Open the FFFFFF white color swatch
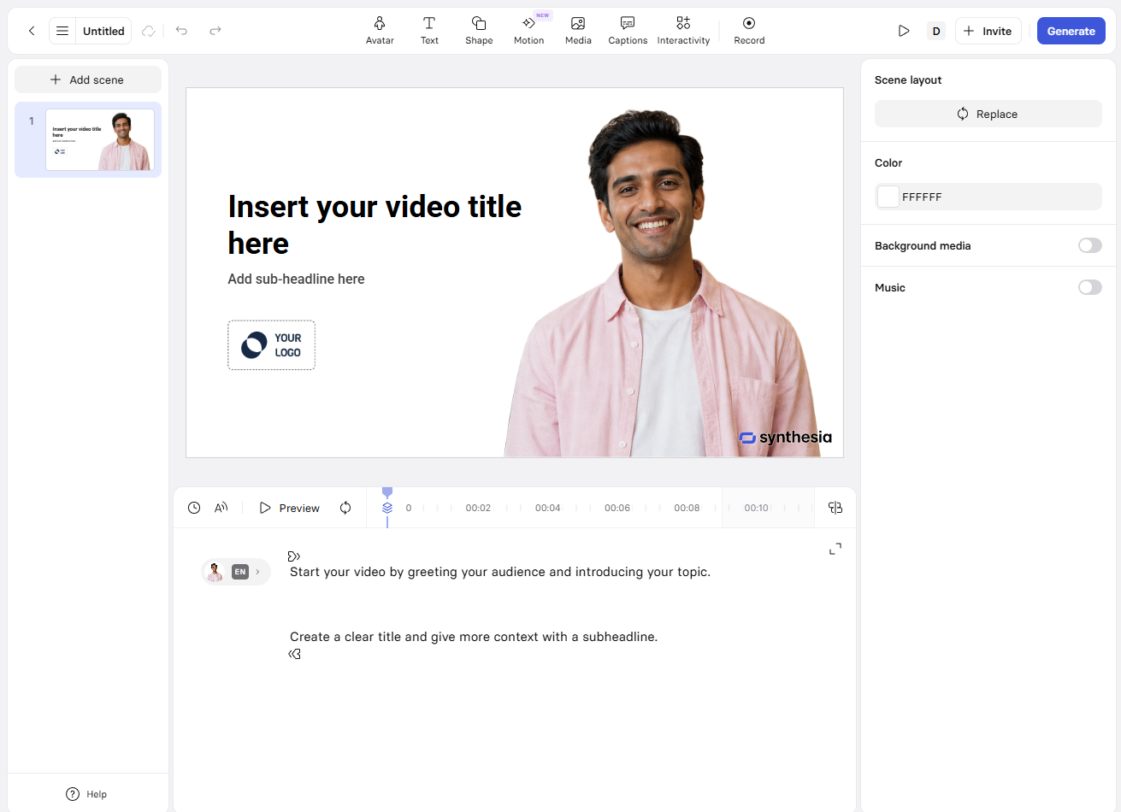 coord(888,197)
